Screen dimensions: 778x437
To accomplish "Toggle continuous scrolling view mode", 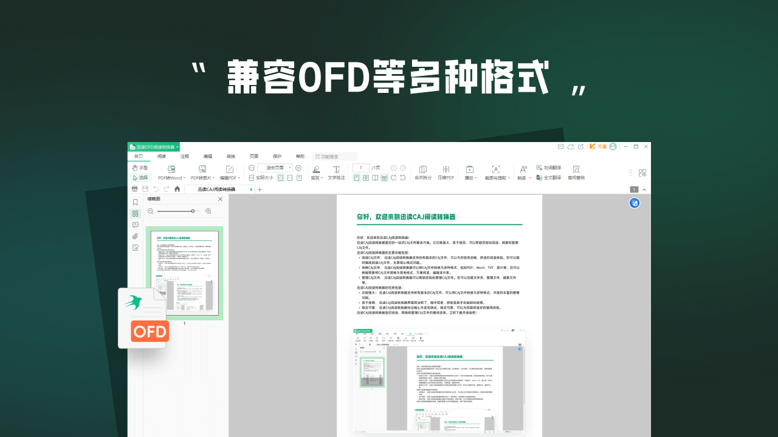I will point(384,178).
